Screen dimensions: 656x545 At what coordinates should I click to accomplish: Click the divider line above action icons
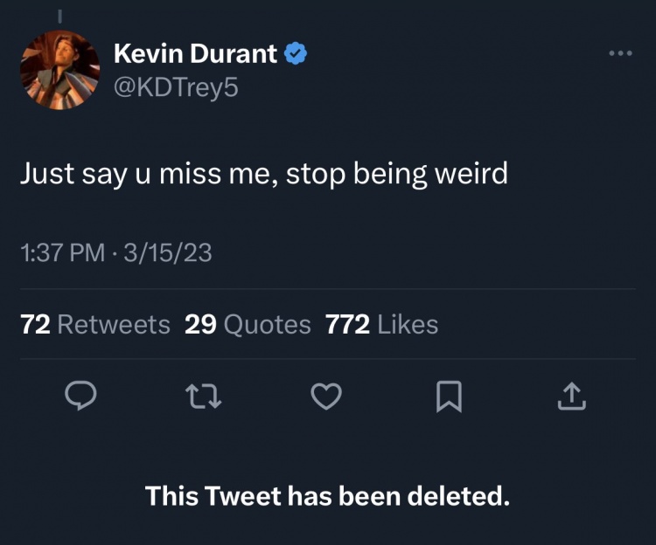tap(328, 359)
